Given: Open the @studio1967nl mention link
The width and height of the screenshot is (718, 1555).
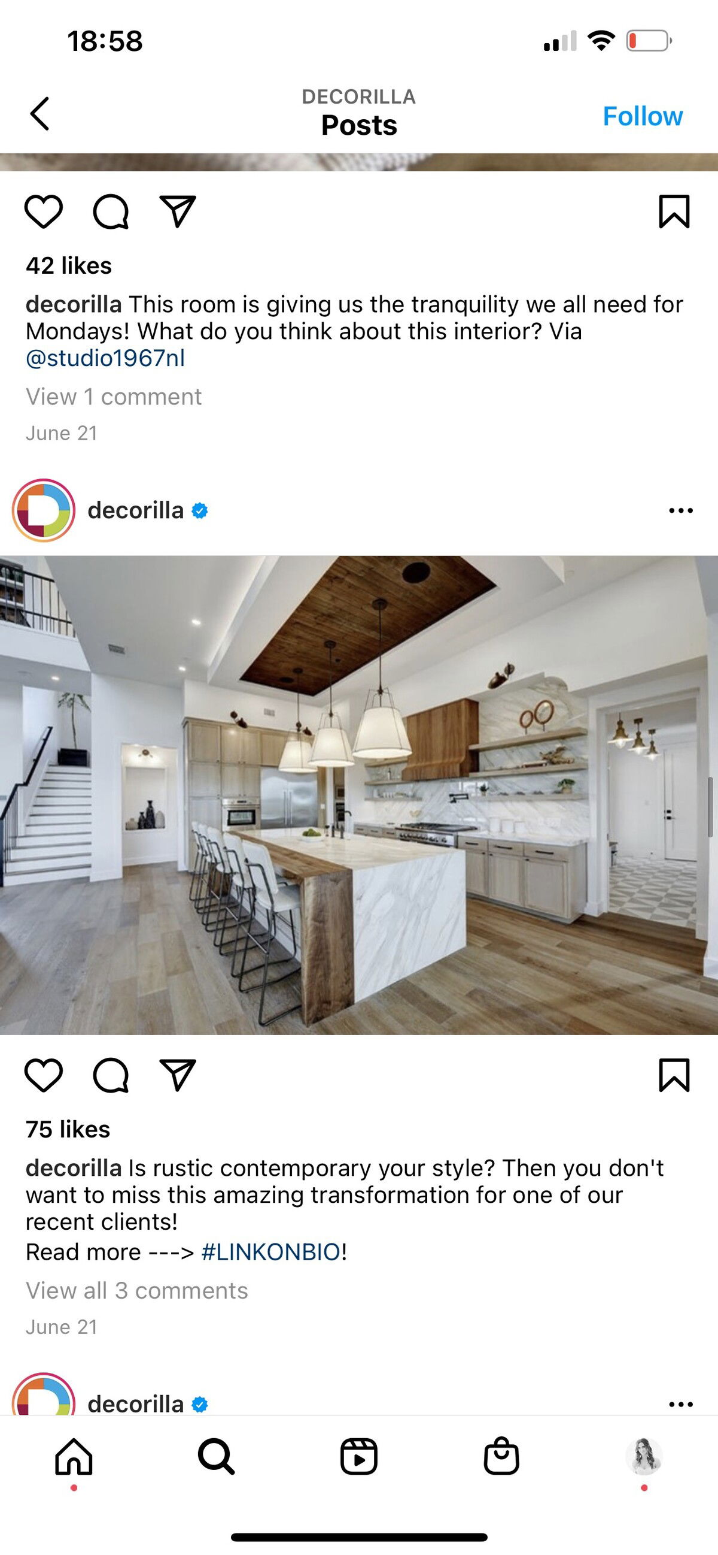Looking at the screenshot, I should pyautogui.click(x=105, y=358).
